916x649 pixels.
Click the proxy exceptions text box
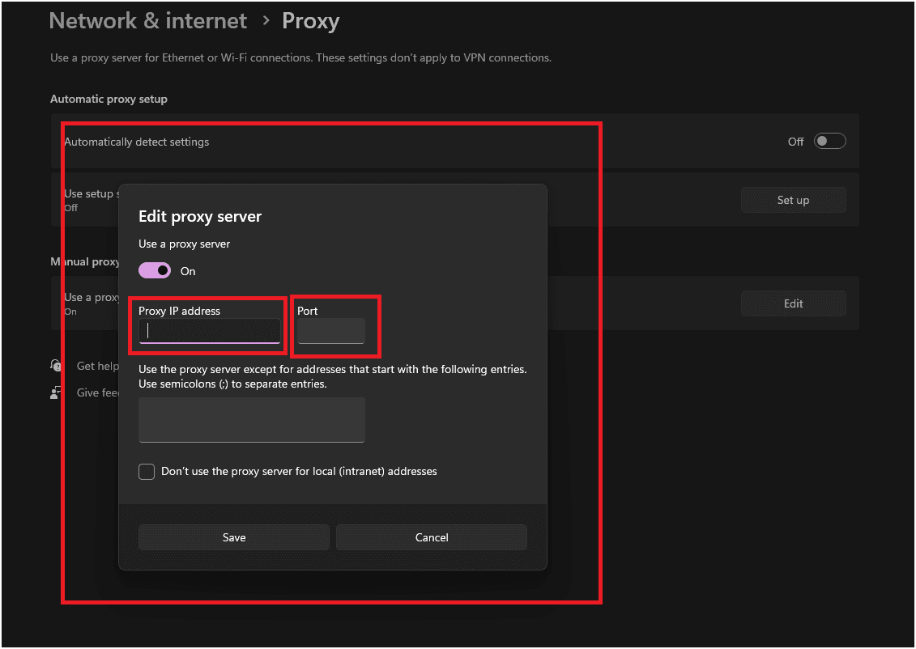click(251, 419)
